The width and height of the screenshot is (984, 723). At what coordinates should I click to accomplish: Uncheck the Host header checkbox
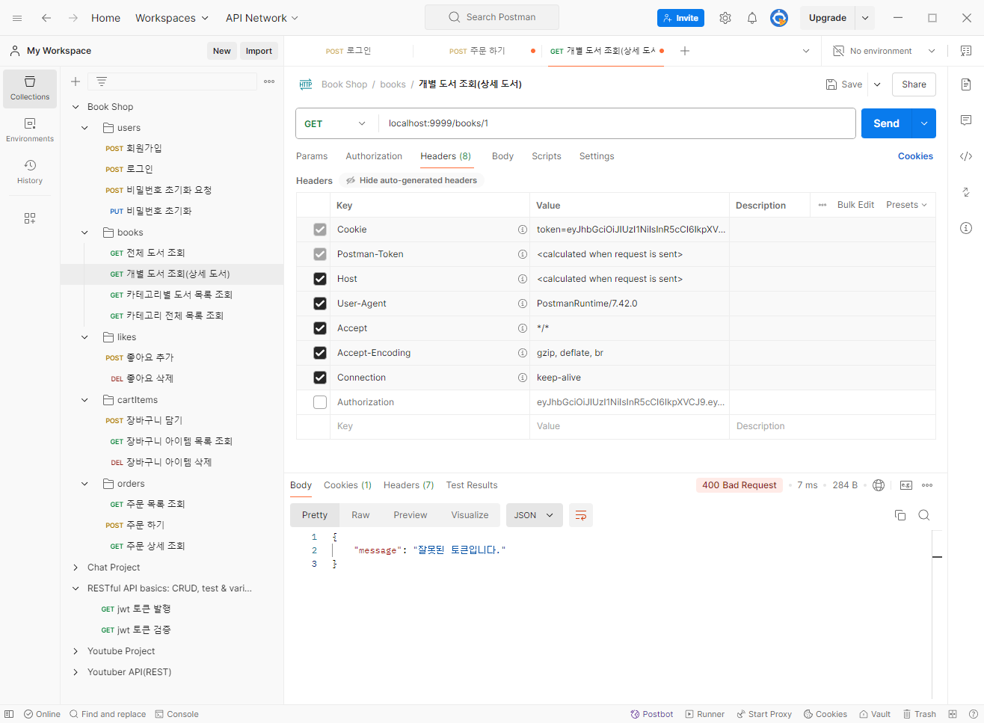click(x=320, y=279)
